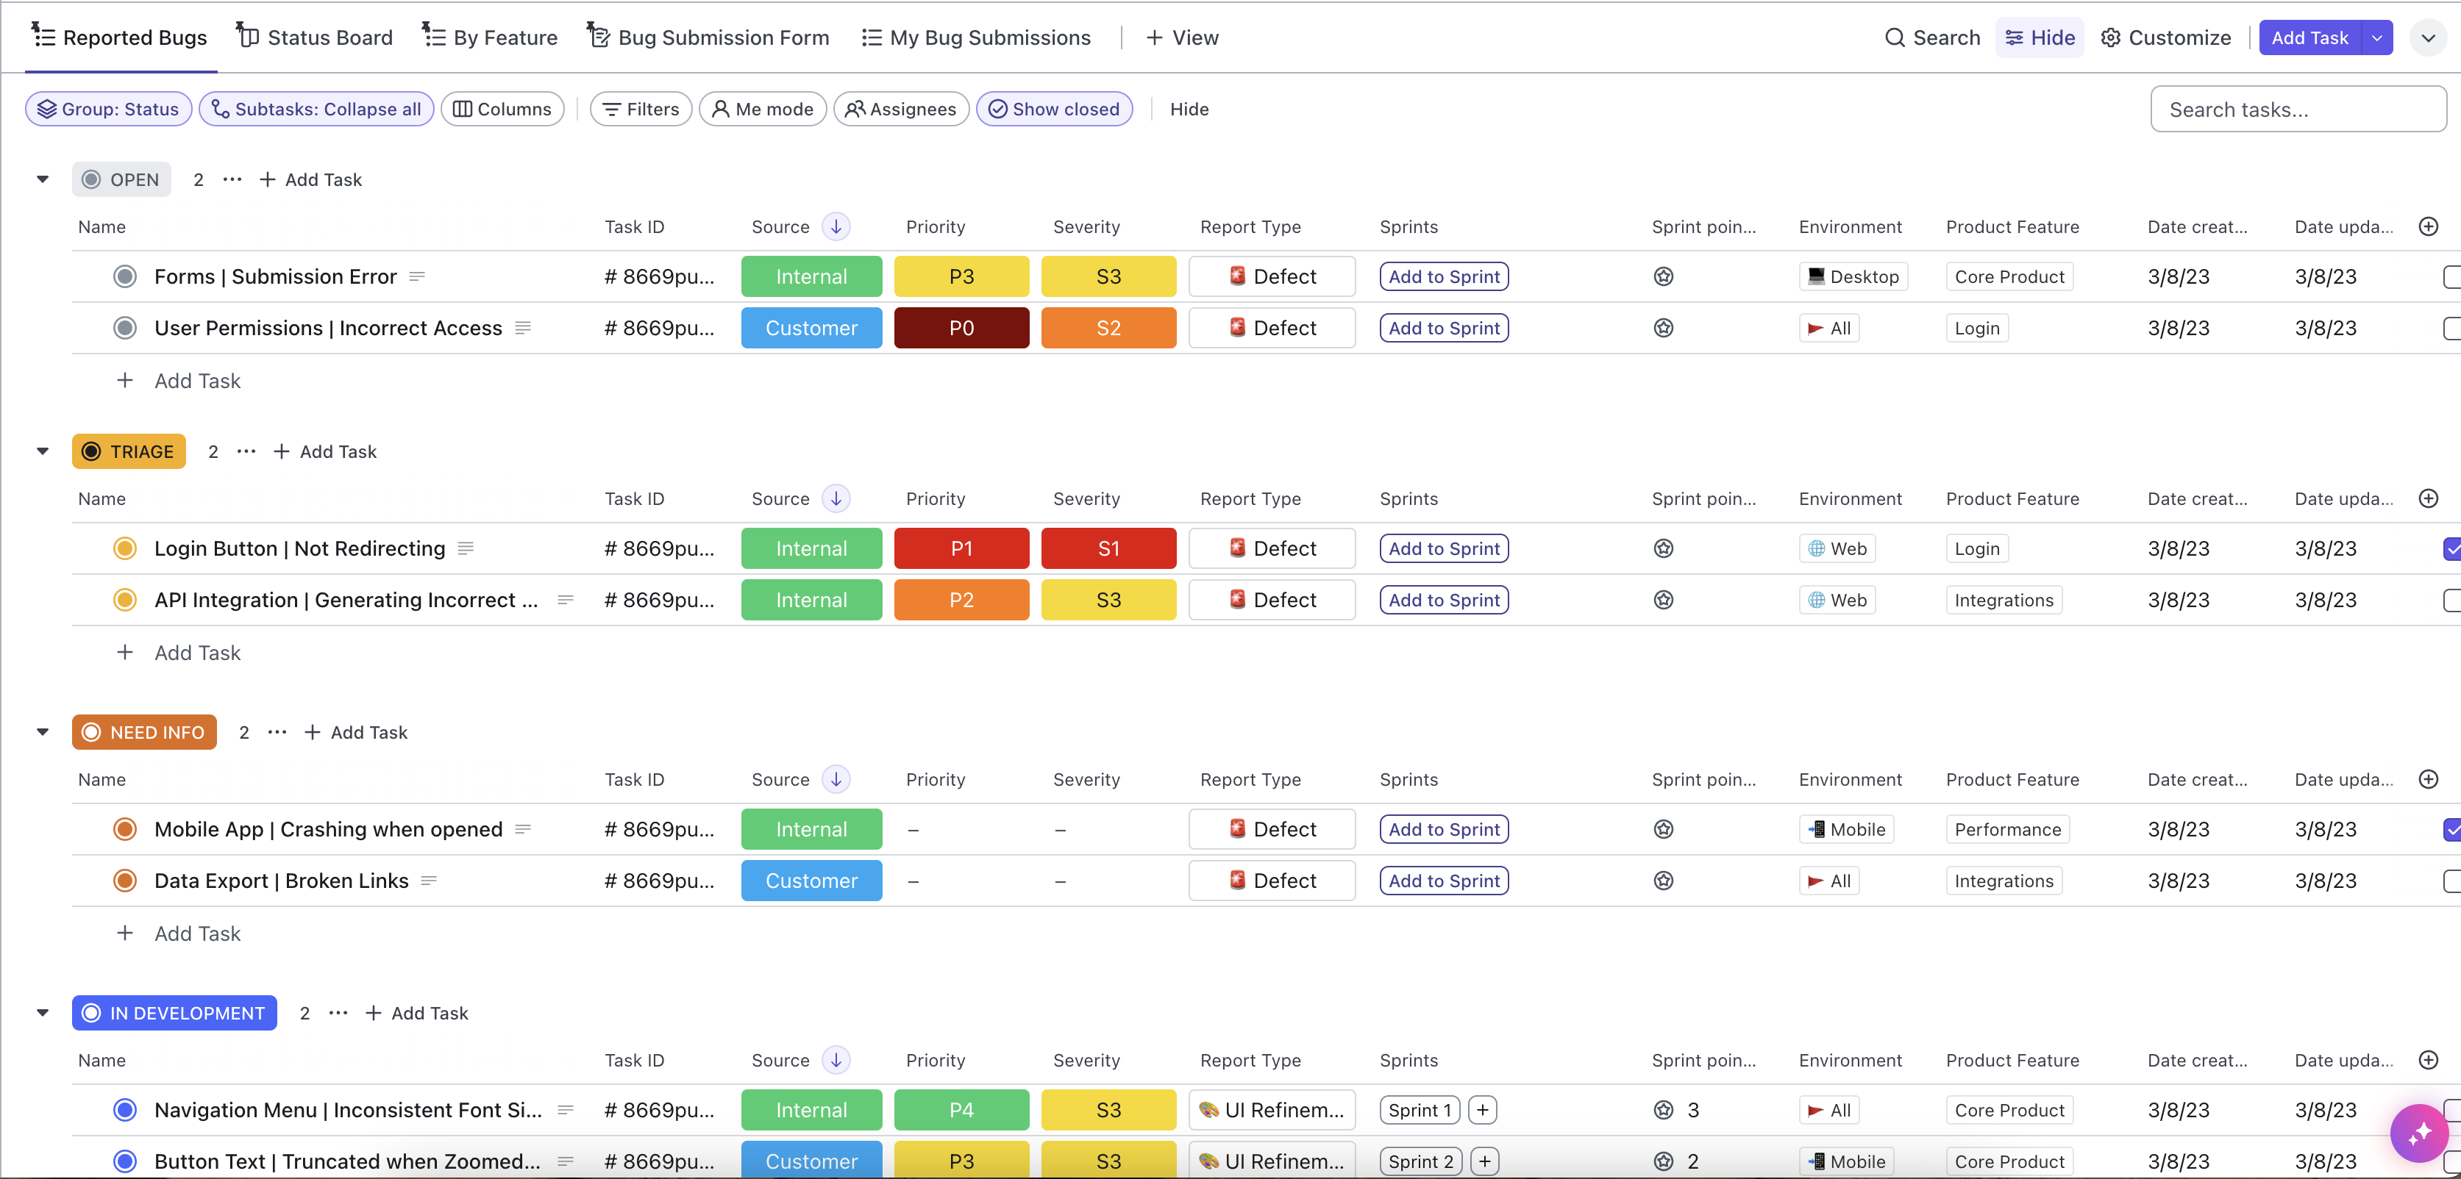Viewport: 2461px width, 1179px height.
Task: Open the Group by Status dropdown
Action: tap(107, 108)
